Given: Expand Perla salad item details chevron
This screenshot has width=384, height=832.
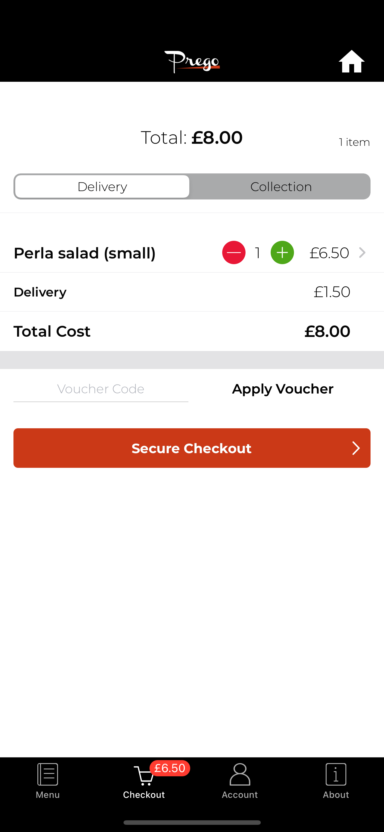Looking at the screenshot, I should (362, 252).
